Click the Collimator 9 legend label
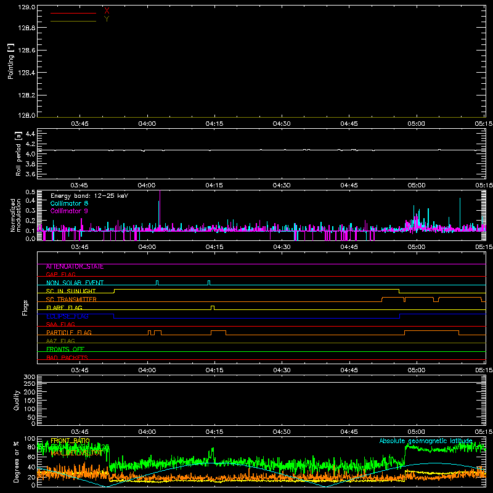Screen dimensions: 493x493 point(69,211)
